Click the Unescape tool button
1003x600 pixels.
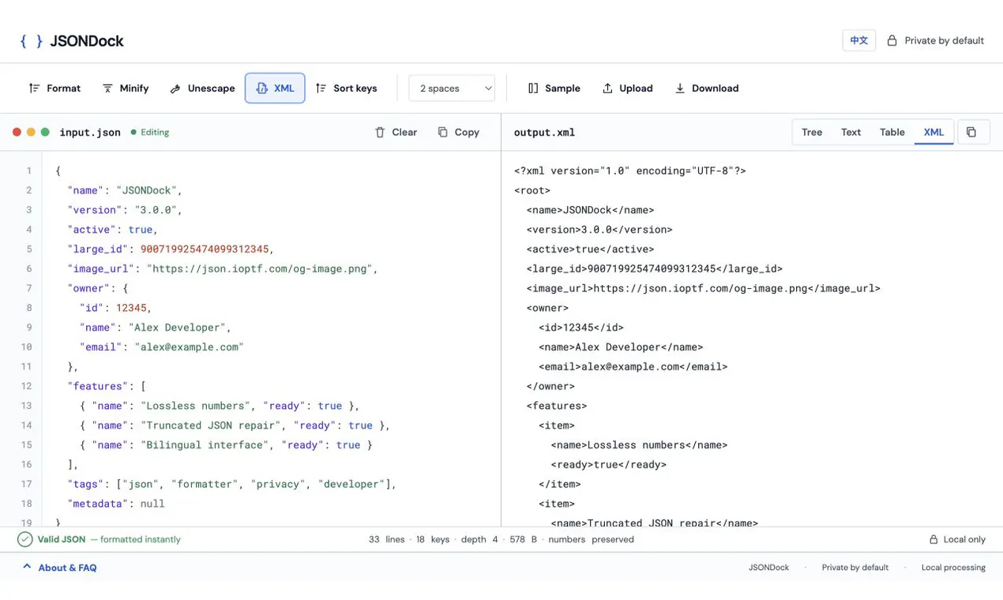click(x=202, y=88)
